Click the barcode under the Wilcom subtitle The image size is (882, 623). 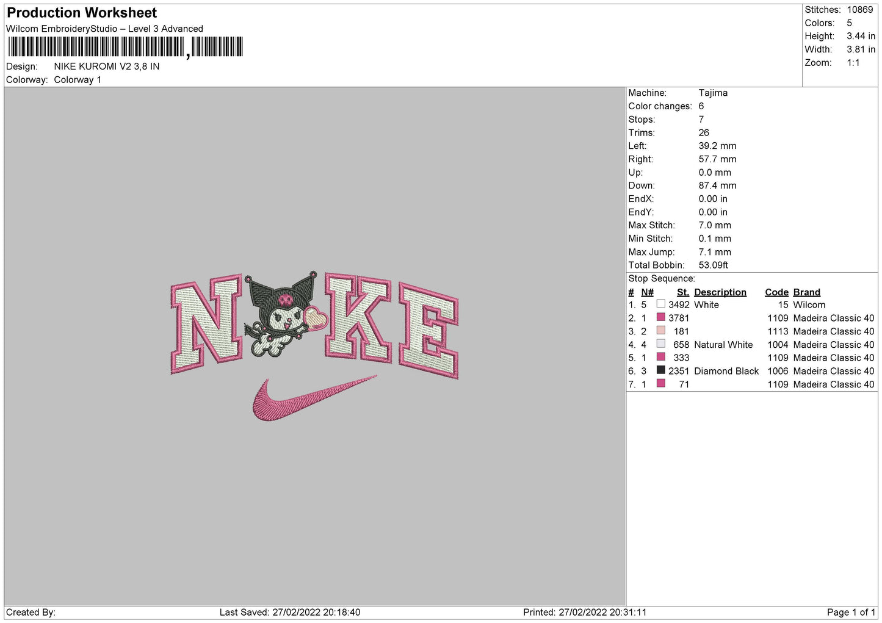point(125,47)
